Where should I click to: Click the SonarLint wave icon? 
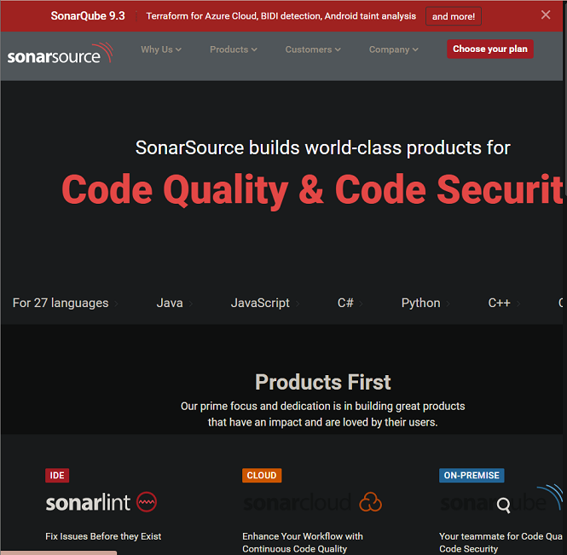[147, 502]
